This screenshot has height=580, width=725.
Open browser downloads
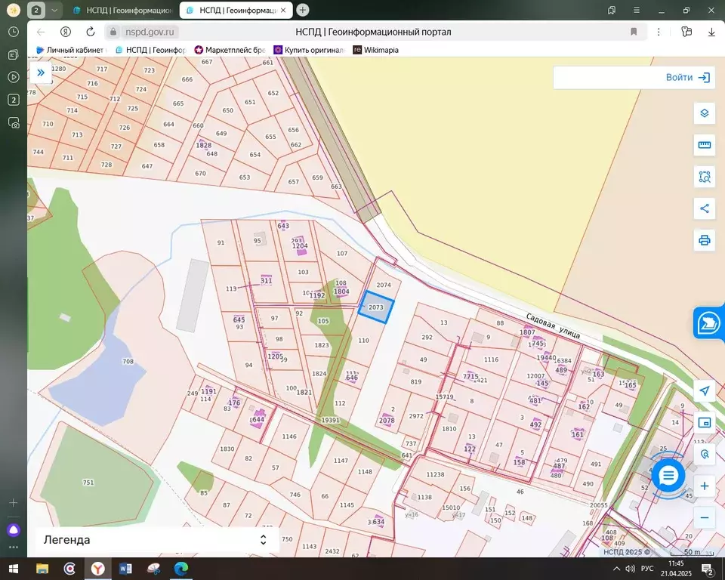pos(711,32)
